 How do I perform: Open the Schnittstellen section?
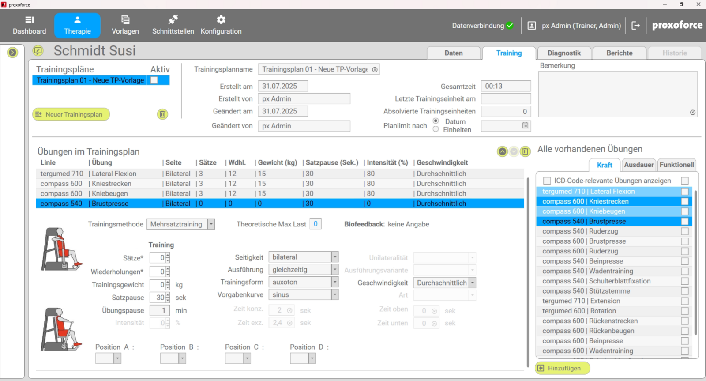tap(173, 25)
